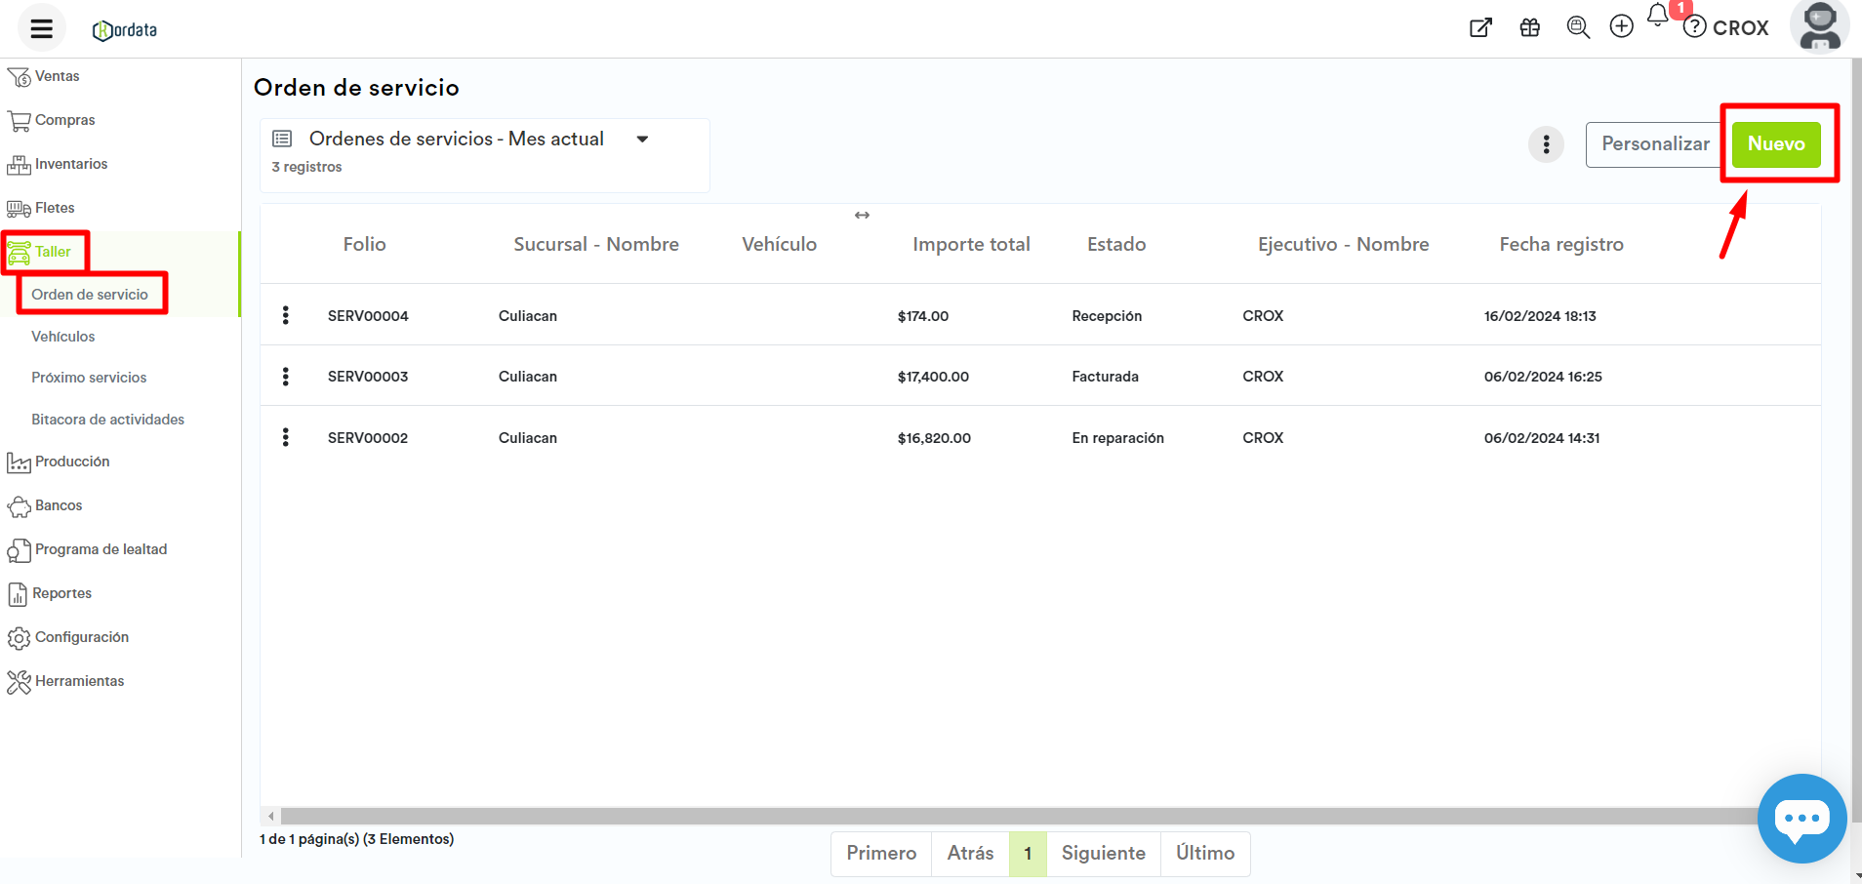Open the Ventas sidebar menu
Viewport: 1862px width, 884px height.
tap(57, 76)
